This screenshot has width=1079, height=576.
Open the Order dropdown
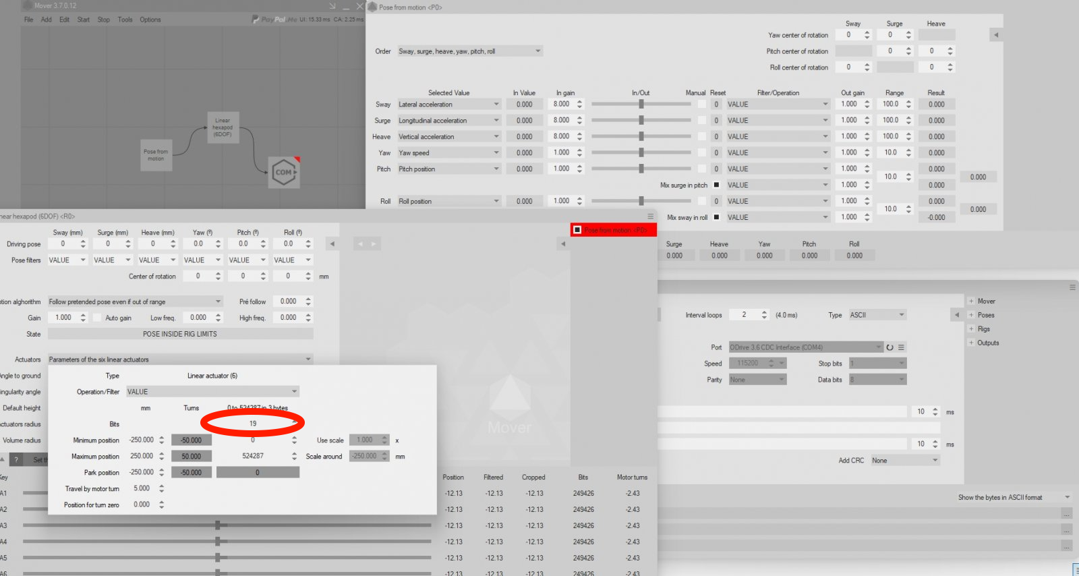pos(469,51)
